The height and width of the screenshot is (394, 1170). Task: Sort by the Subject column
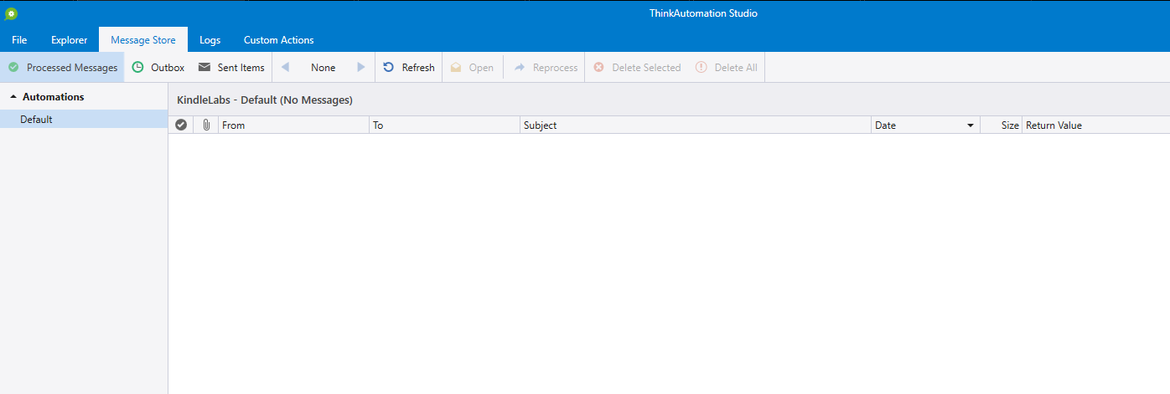pos(696,125)
